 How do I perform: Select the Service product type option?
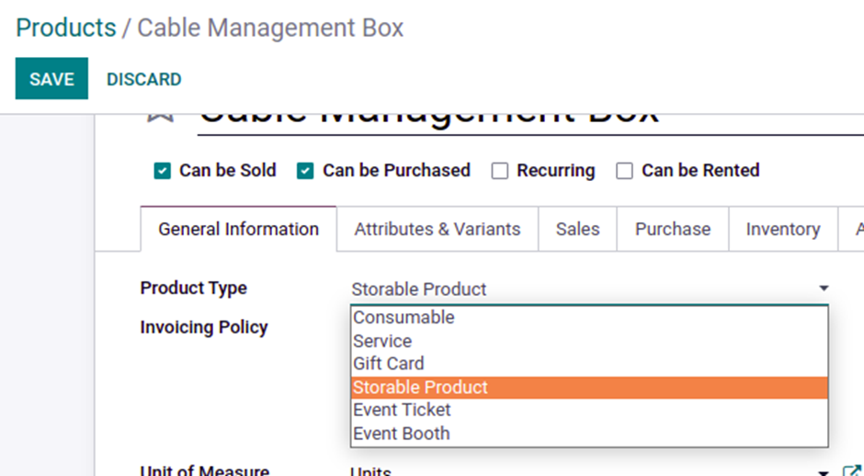[x=382, y=341]
